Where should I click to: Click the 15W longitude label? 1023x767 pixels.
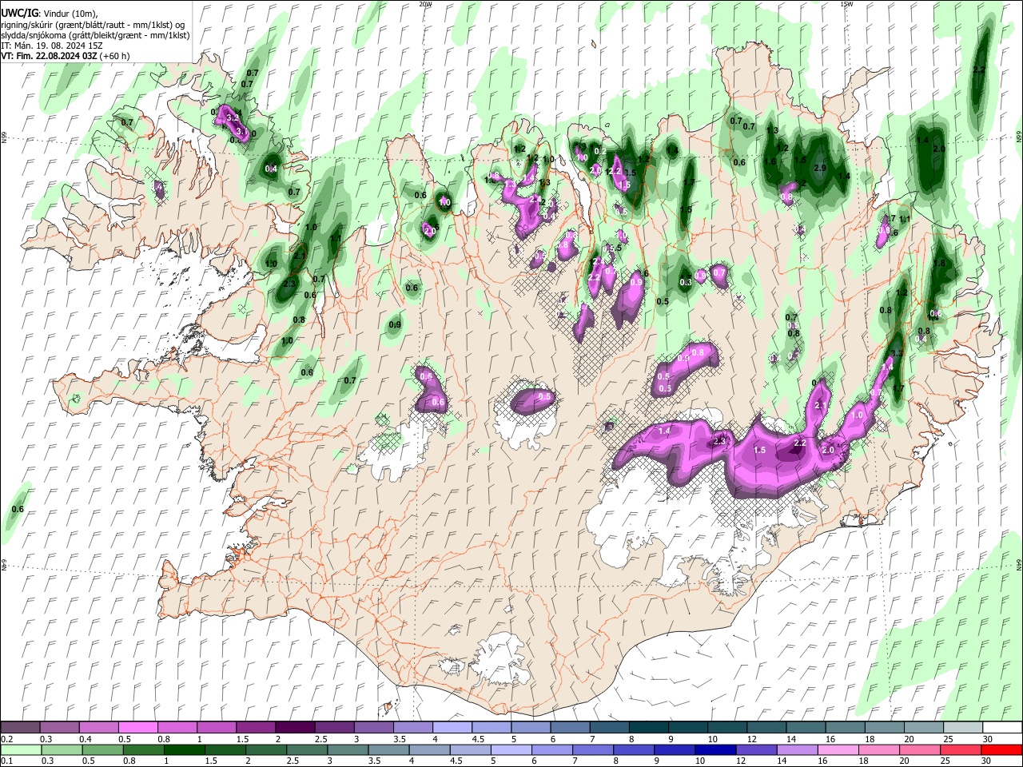(846, 4)
